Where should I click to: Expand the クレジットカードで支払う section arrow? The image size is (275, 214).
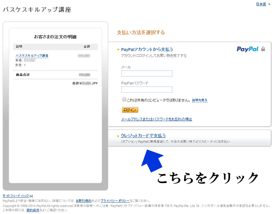tap(118, 136)
